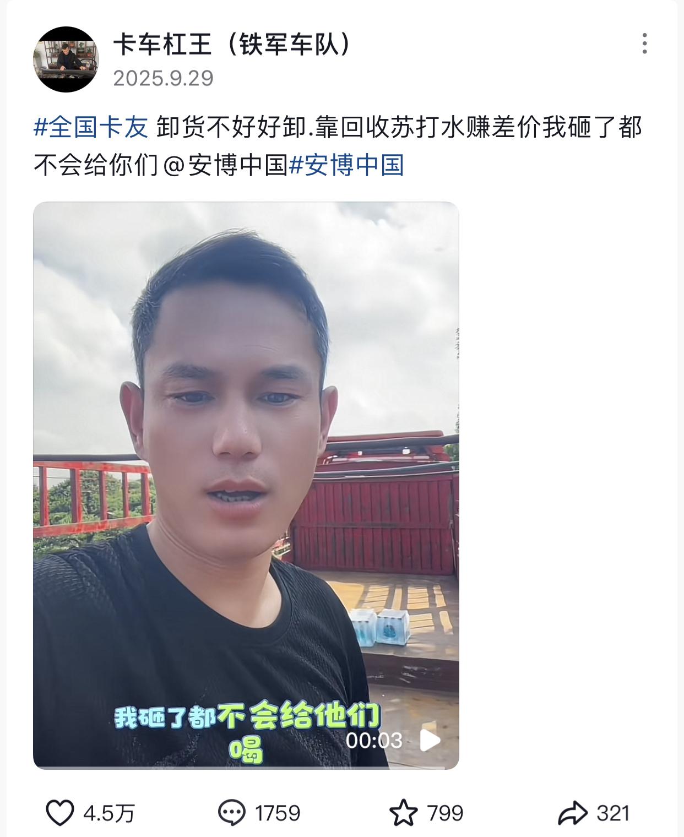684x837 pixels.
Task: Click the 799 favorites count
Action: pos(445,813)
